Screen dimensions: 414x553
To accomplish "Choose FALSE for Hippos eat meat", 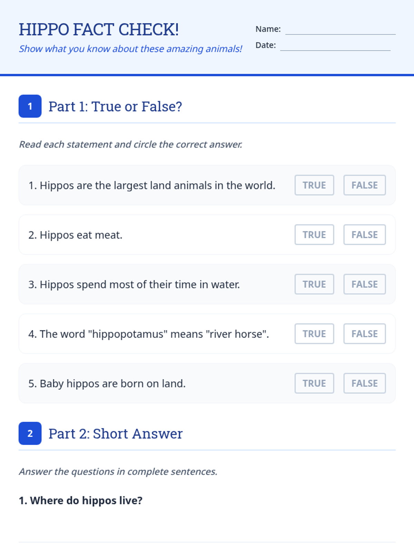I will [x=364, y=235].
